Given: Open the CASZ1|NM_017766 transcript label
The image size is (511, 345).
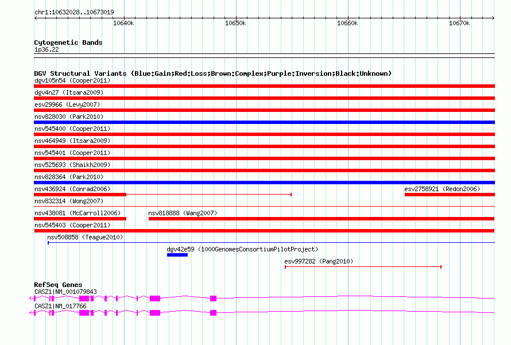Looking at the screenshot, I should point(60,306).
